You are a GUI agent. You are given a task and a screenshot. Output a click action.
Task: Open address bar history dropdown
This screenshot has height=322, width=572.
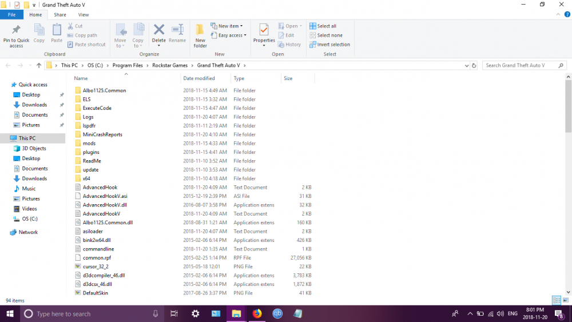tap(467, 66)
